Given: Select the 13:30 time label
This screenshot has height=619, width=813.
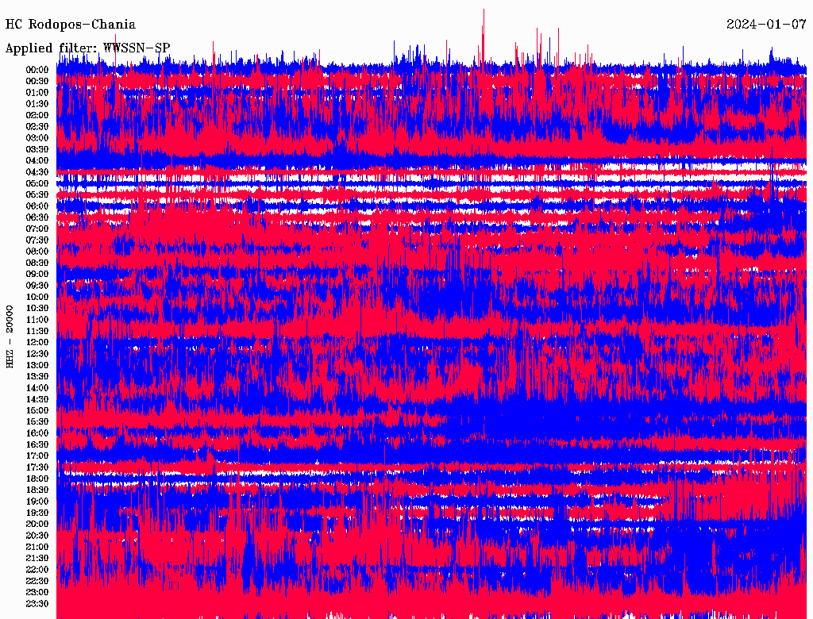Looking at the screenshot, I should 37,376.
